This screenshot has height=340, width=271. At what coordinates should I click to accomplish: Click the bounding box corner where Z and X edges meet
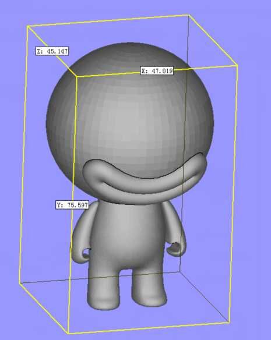[76, 76]
